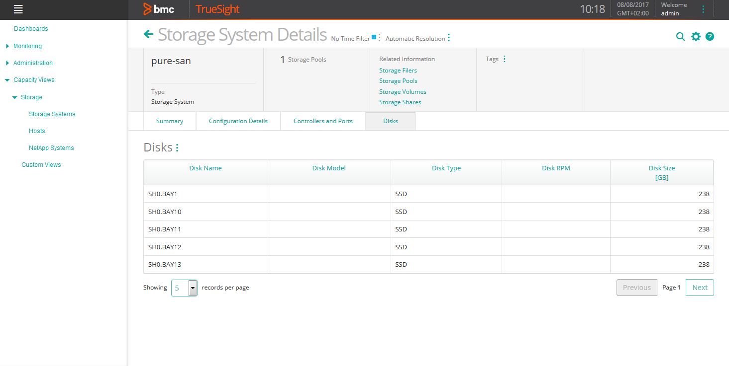The height and width of the screenshot is (366, 729).
Task: Go back using the left arrow
Action: click(x=148, y=34)
